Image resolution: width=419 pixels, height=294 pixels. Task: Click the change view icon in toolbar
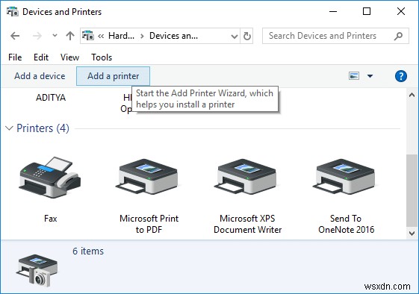coord(354,76)
